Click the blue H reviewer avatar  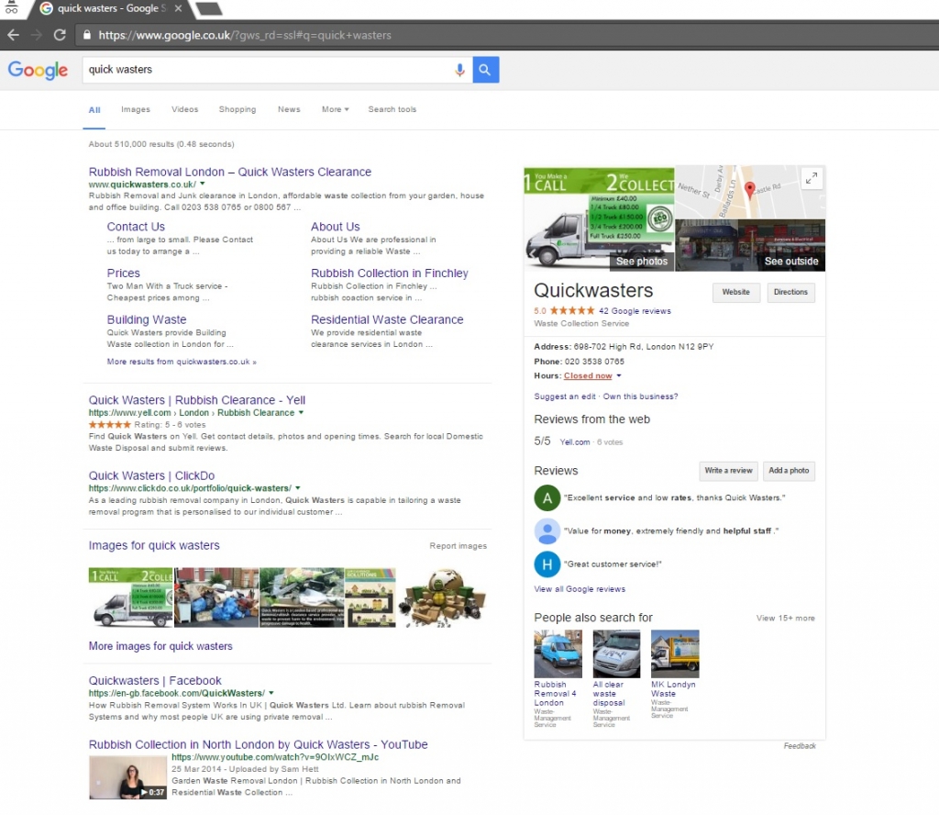click(547, 564)
